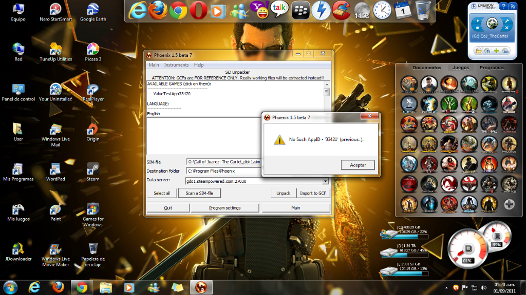Viewport: 526px width, 295px height.
Task: Open Program settings in Phoenix
Action: pos(225,208)
